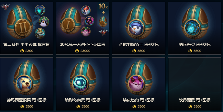
Task: Open the 软鼻鼹鼠 蛋+图标 item card
Action: (195, 84)
